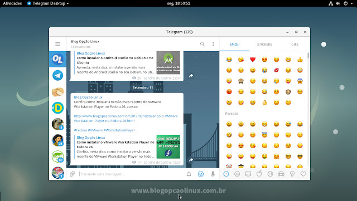Insert the thumbs up emoji
The width and height of the screenshot is (357, 201).
point(300,60)
